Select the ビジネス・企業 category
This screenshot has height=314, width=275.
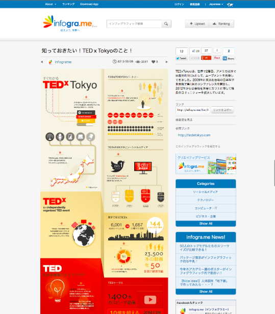tap(206, 216)
